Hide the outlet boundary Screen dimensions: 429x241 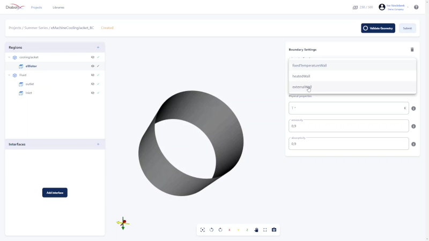tap(92, 84)
